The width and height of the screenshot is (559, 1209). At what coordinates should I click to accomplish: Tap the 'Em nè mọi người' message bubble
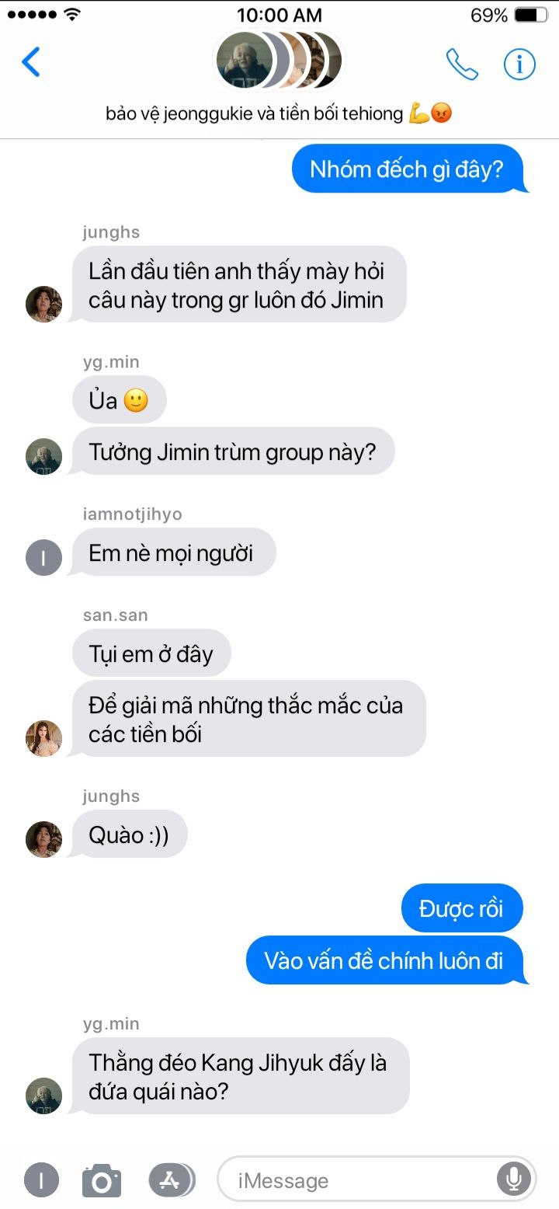(x=172, y=552)
